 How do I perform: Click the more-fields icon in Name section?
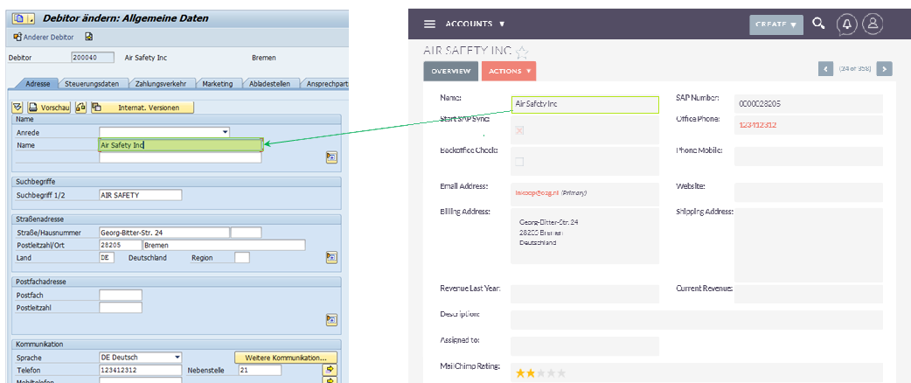coord(331,157)
